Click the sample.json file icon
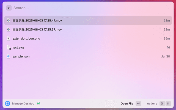The height and width of the screenshot is (110, 176). pos(9,56)
